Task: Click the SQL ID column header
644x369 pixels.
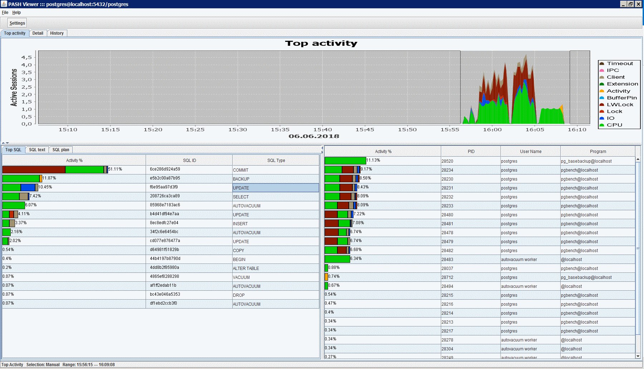Action: coord(189,161)
